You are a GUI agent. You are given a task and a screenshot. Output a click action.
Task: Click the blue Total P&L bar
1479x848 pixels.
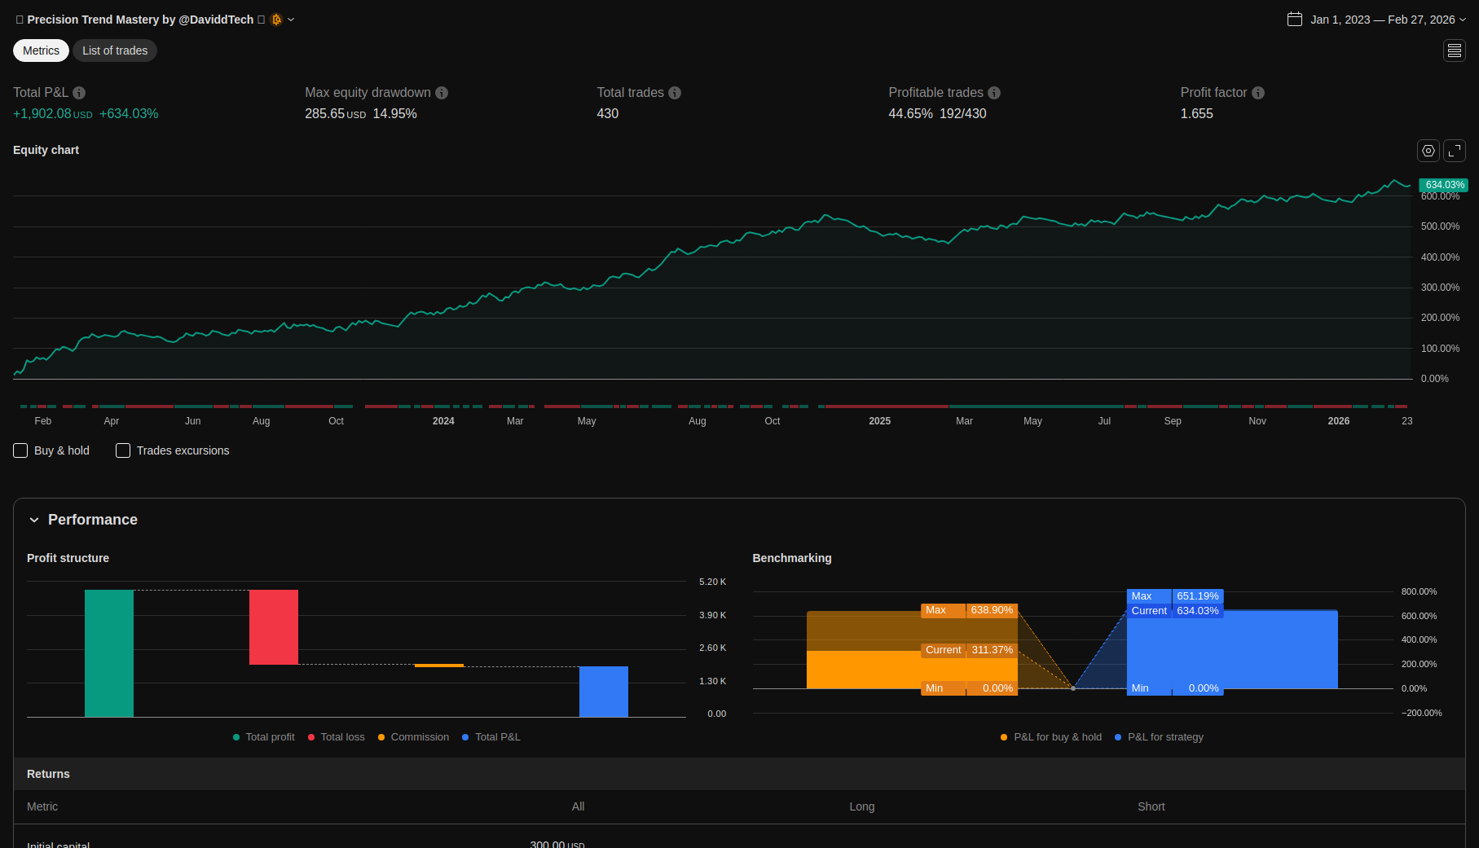[603, 692]
